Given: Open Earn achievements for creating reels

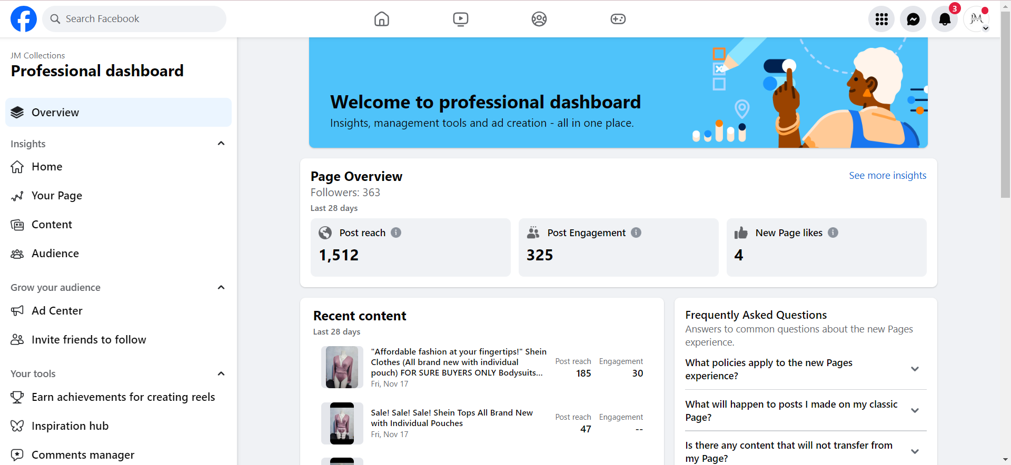Looking at the screenshot, I should coord(118,397).
